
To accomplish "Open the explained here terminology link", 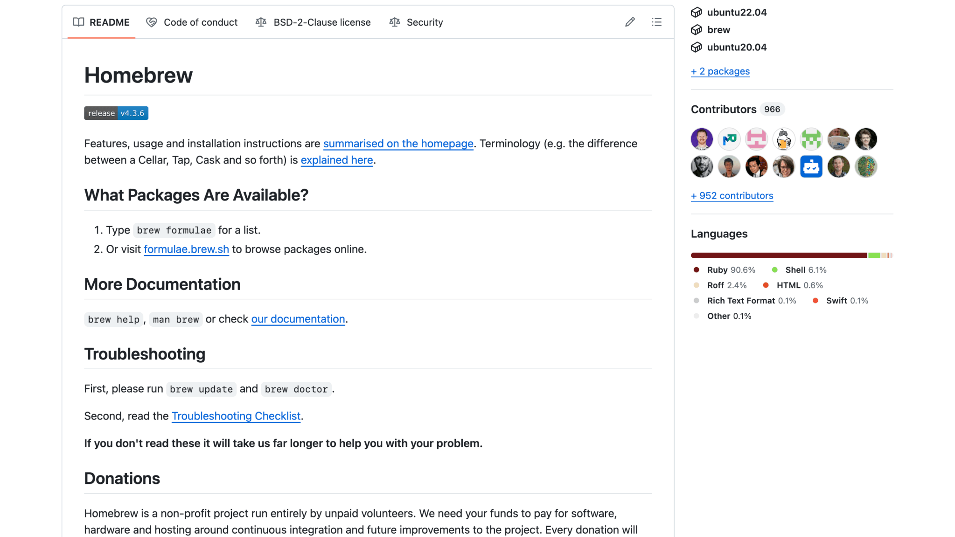I will click(336, 160).
